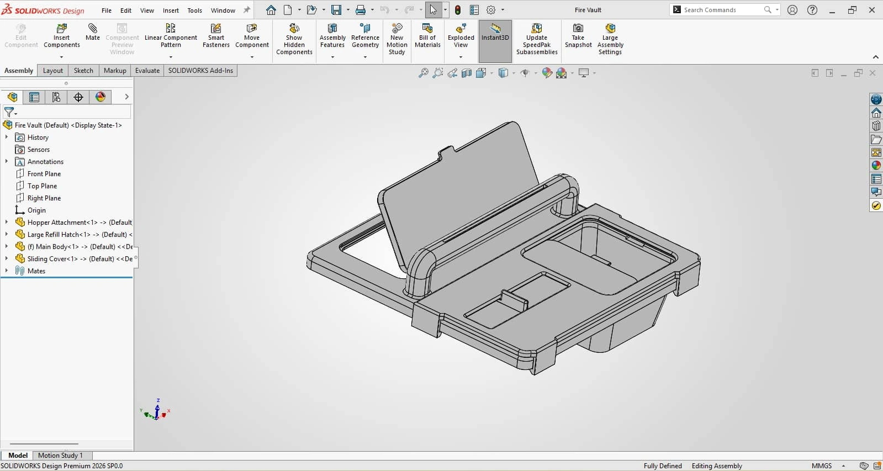The width and height of the screenshot is (883, 471).
Task: Open Large Assembly Settings
Action: 610,39
